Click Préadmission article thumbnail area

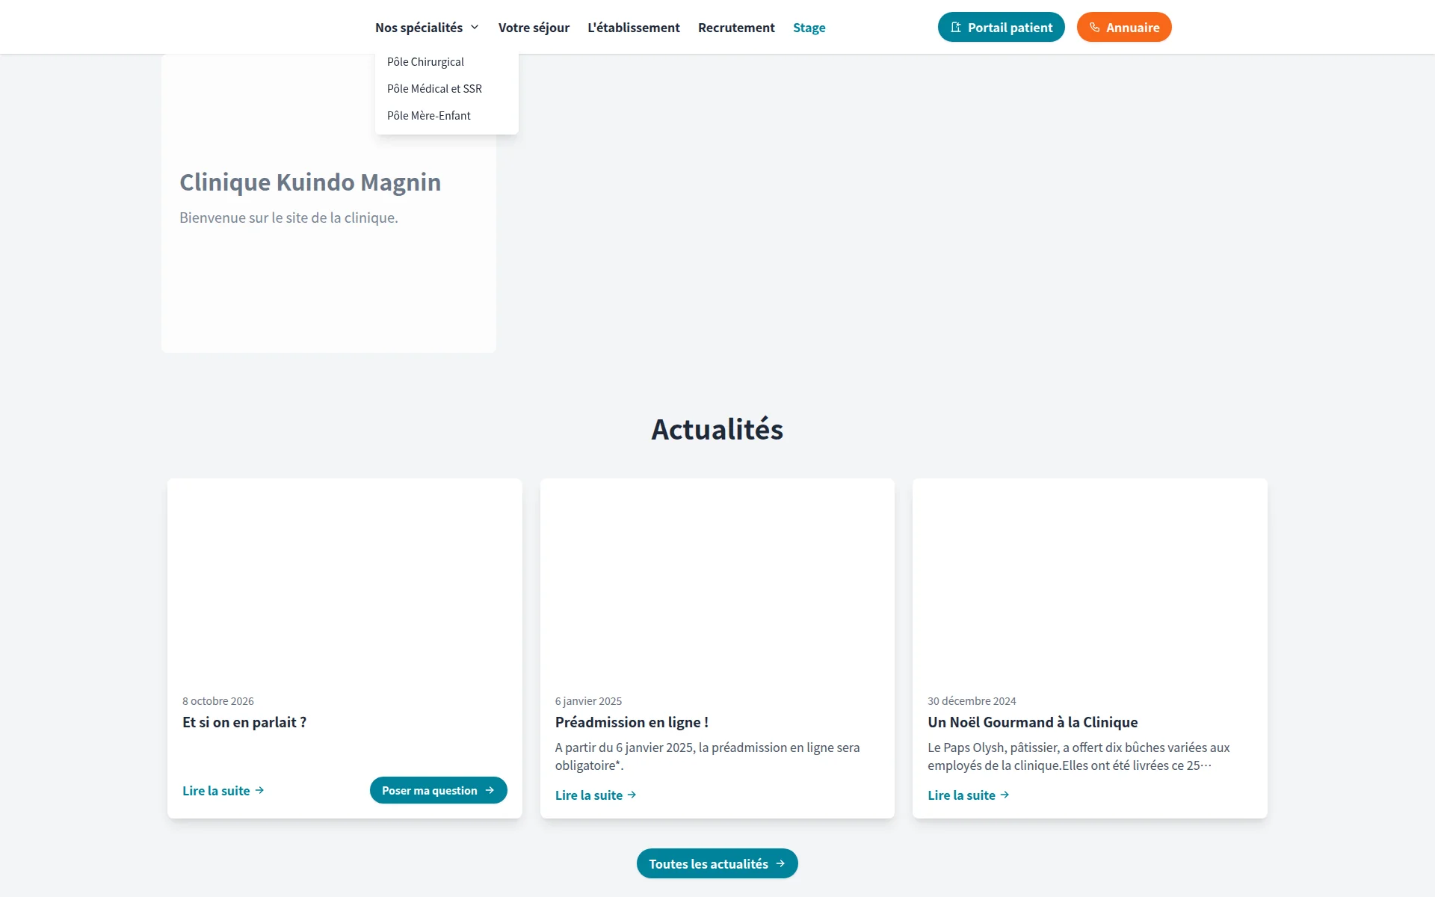pos(717,579)
